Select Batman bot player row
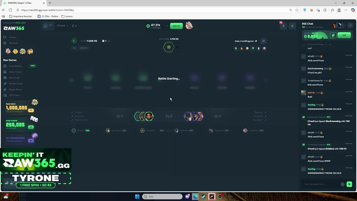The width and height of the screenshot is (357, 201). 184,130
